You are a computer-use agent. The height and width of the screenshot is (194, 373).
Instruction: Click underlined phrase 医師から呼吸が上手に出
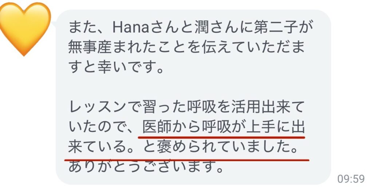pos(223,127)
